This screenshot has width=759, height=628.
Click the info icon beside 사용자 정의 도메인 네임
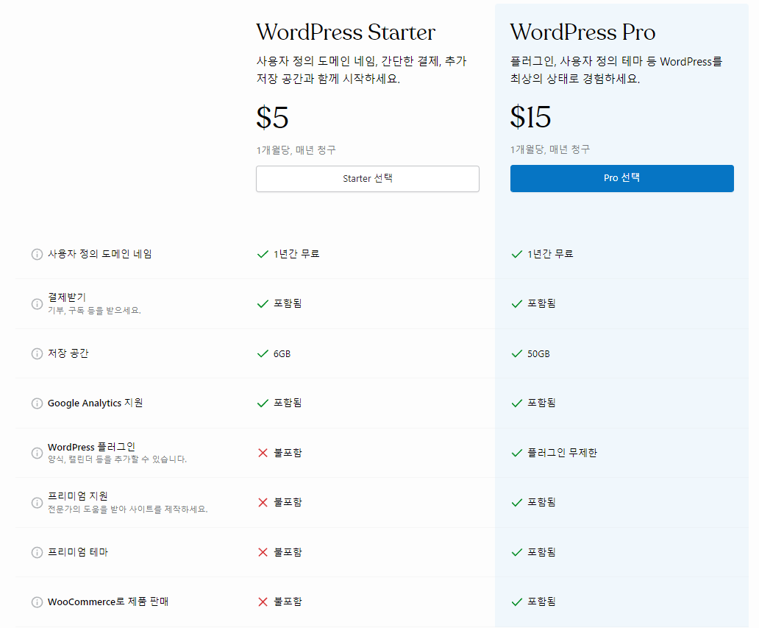coord(37,255)
